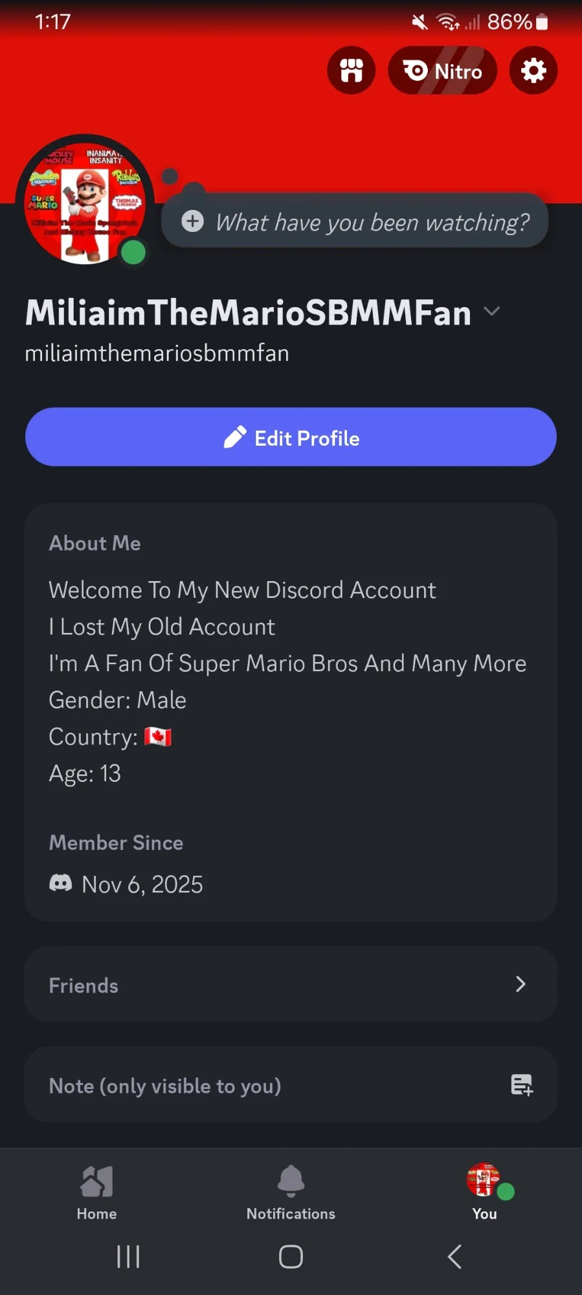Tap the green online status indicator

tap(133, 253)
